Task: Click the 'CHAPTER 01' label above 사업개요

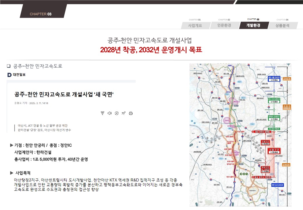Action: point(195,20)
